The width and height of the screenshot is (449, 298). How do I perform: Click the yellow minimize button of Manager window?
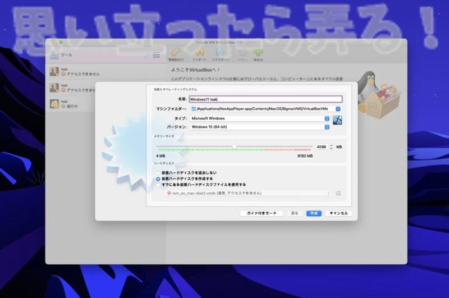(55, 42)
